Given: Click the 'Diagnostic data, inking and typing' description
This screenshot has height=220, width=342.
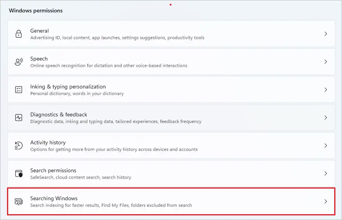Looking at the screenshot, I should click(116, 121).
